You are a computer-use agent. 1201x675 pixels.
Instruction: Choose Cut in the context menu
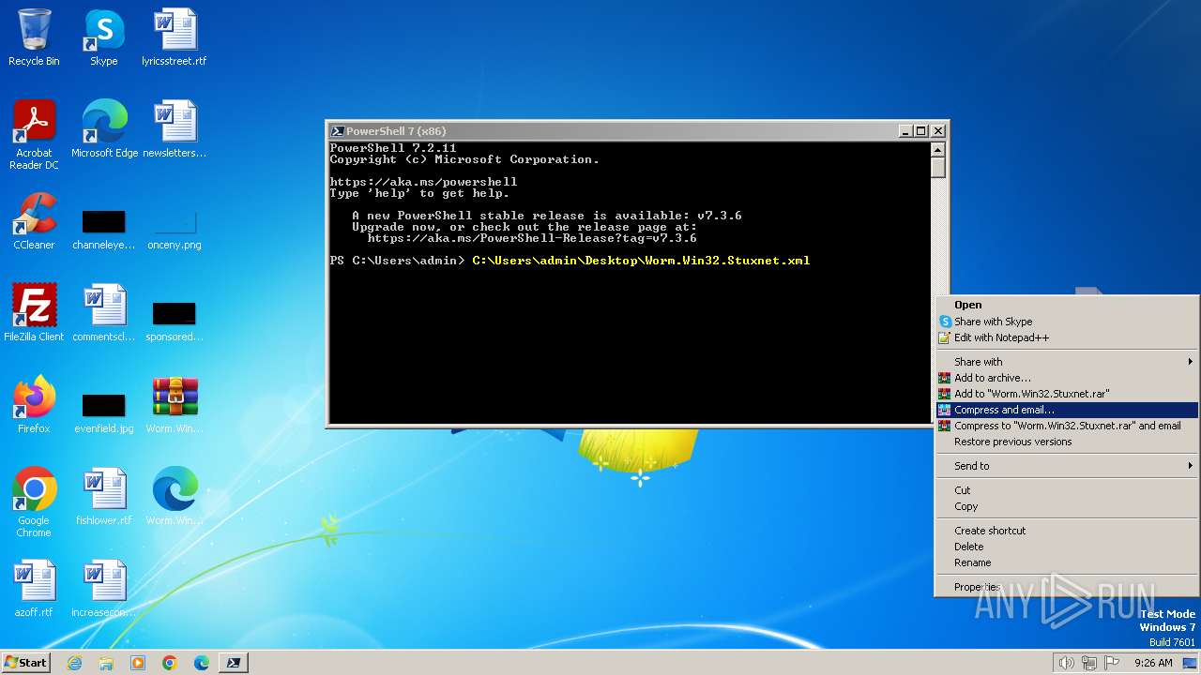[1066, 490]
